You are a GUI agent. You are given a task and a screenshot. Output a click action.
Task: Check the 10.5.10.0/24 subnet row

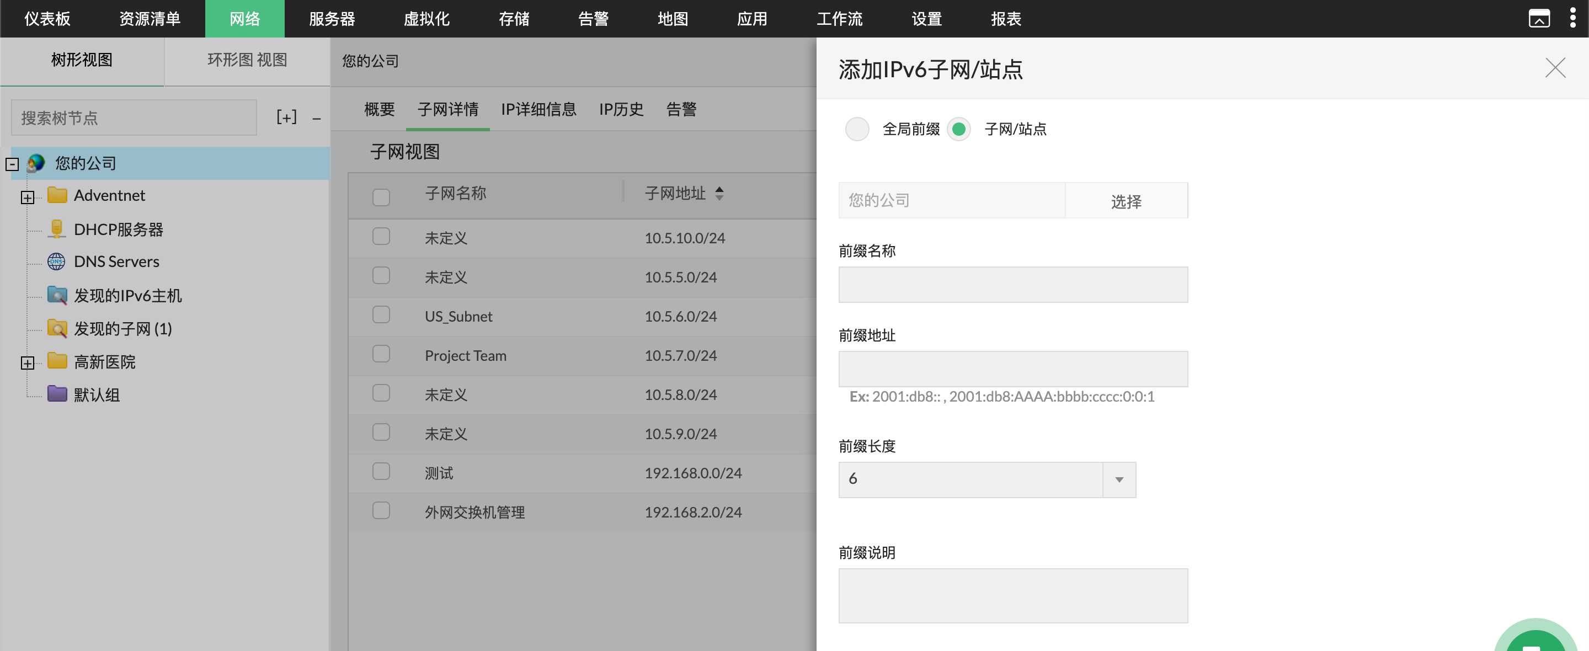pos(381,236)
